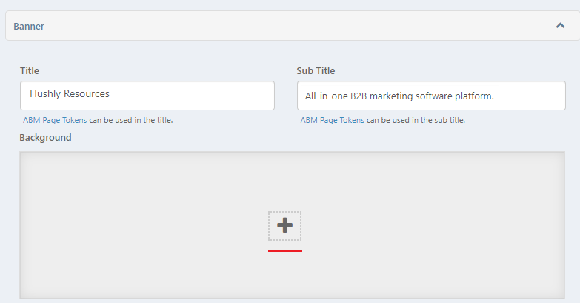Click the Banner section header text
The height and width of the screenshot is (303, 580).
tap(29, 26)
